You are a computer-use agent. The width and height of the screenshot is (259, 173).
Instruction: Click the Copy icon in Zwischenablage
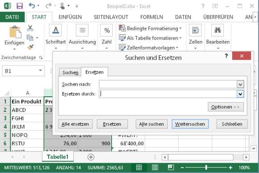coord(30,38)
